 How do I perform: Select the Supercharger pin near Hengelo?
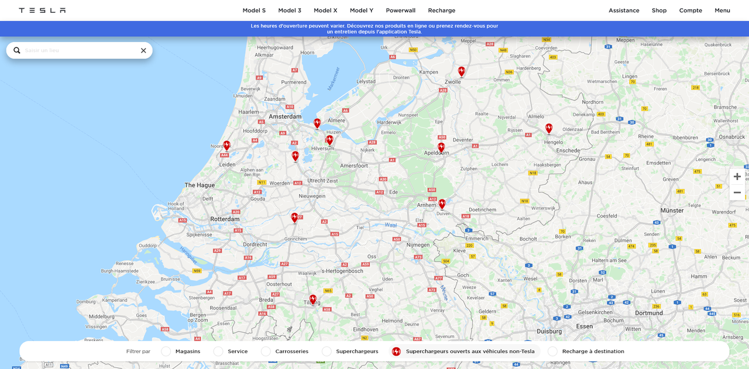coord(549,128)
